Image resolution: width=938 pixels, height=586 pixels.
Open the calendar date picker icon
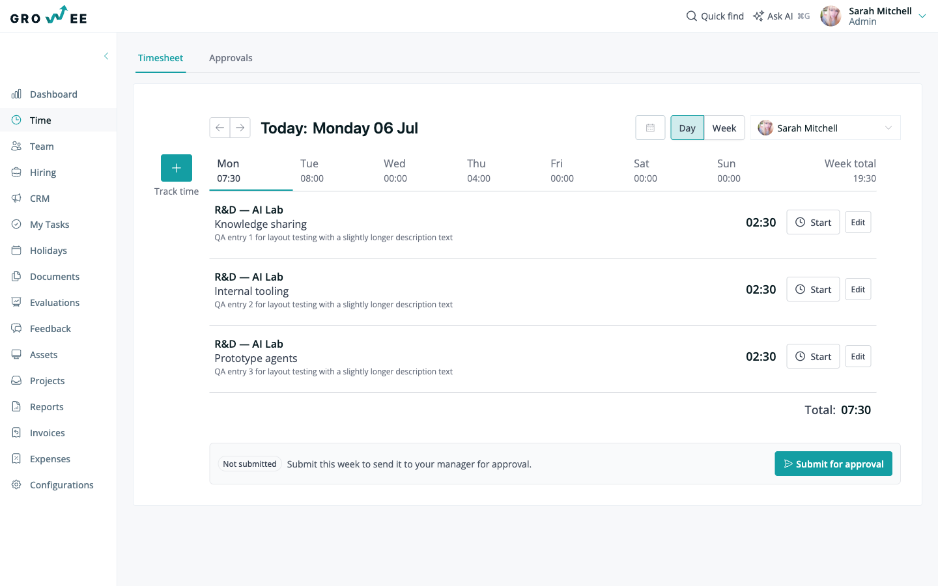[x=650, y=128]
